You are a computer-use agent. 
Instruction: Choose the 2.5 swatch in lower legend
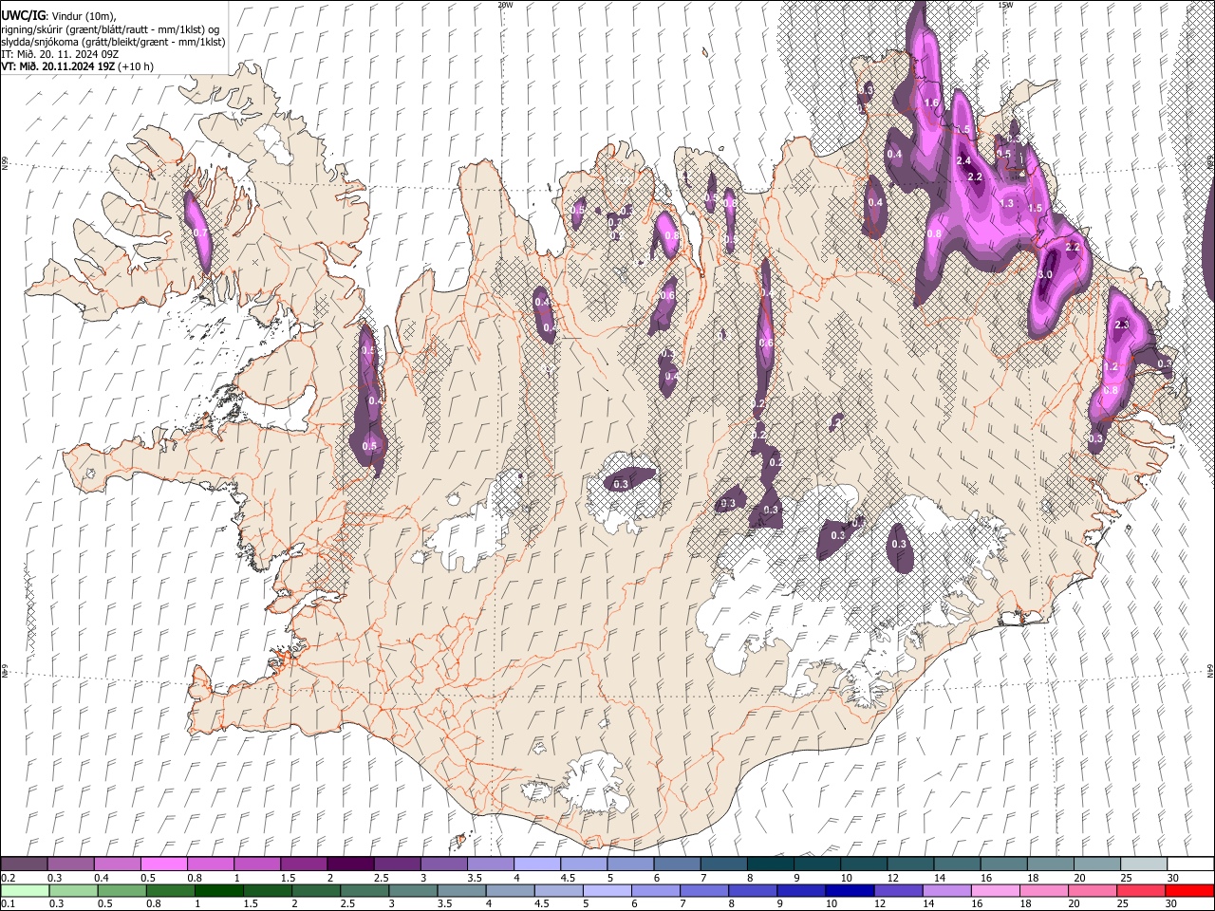pos(364,890)
